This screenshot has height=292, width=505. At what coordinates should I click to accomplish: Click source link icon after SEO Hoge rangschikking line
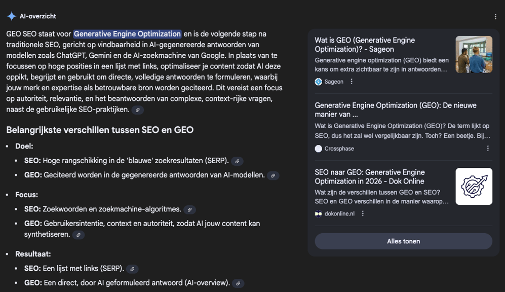coord(237,161)
